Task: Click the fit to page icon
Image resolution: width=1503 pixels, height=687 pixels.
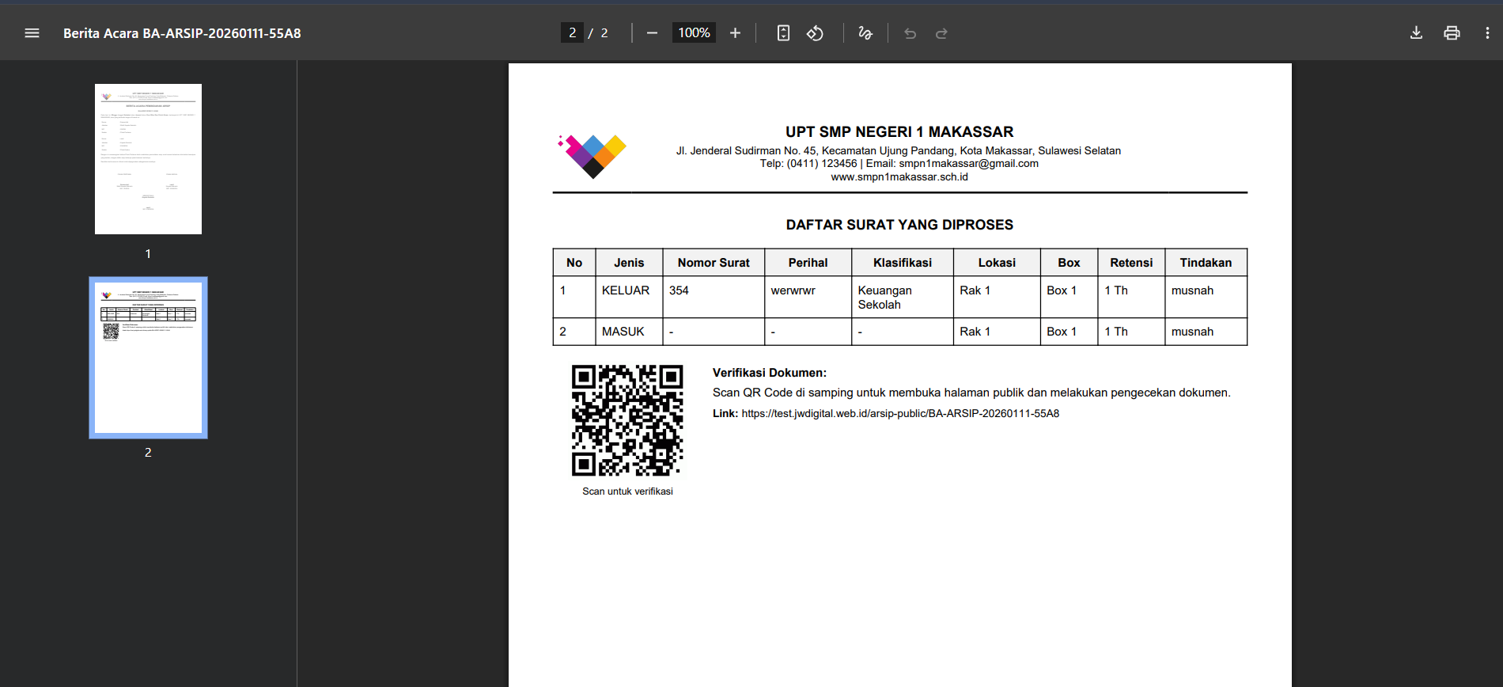Action: [783, 33]
